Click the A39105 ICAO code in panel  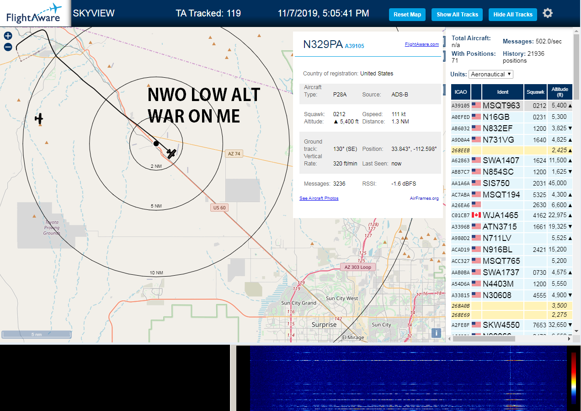pos(354,46)
